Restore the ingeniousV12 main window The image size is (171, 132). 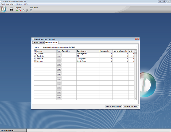(164, 2)
